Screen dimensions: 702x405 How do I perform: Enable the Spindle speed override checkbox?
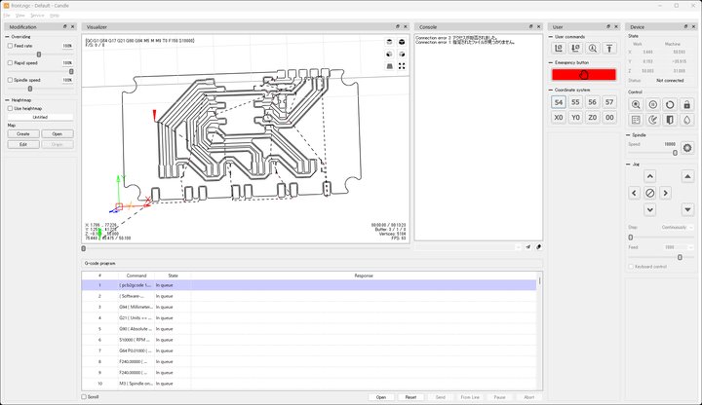point(10,80)
